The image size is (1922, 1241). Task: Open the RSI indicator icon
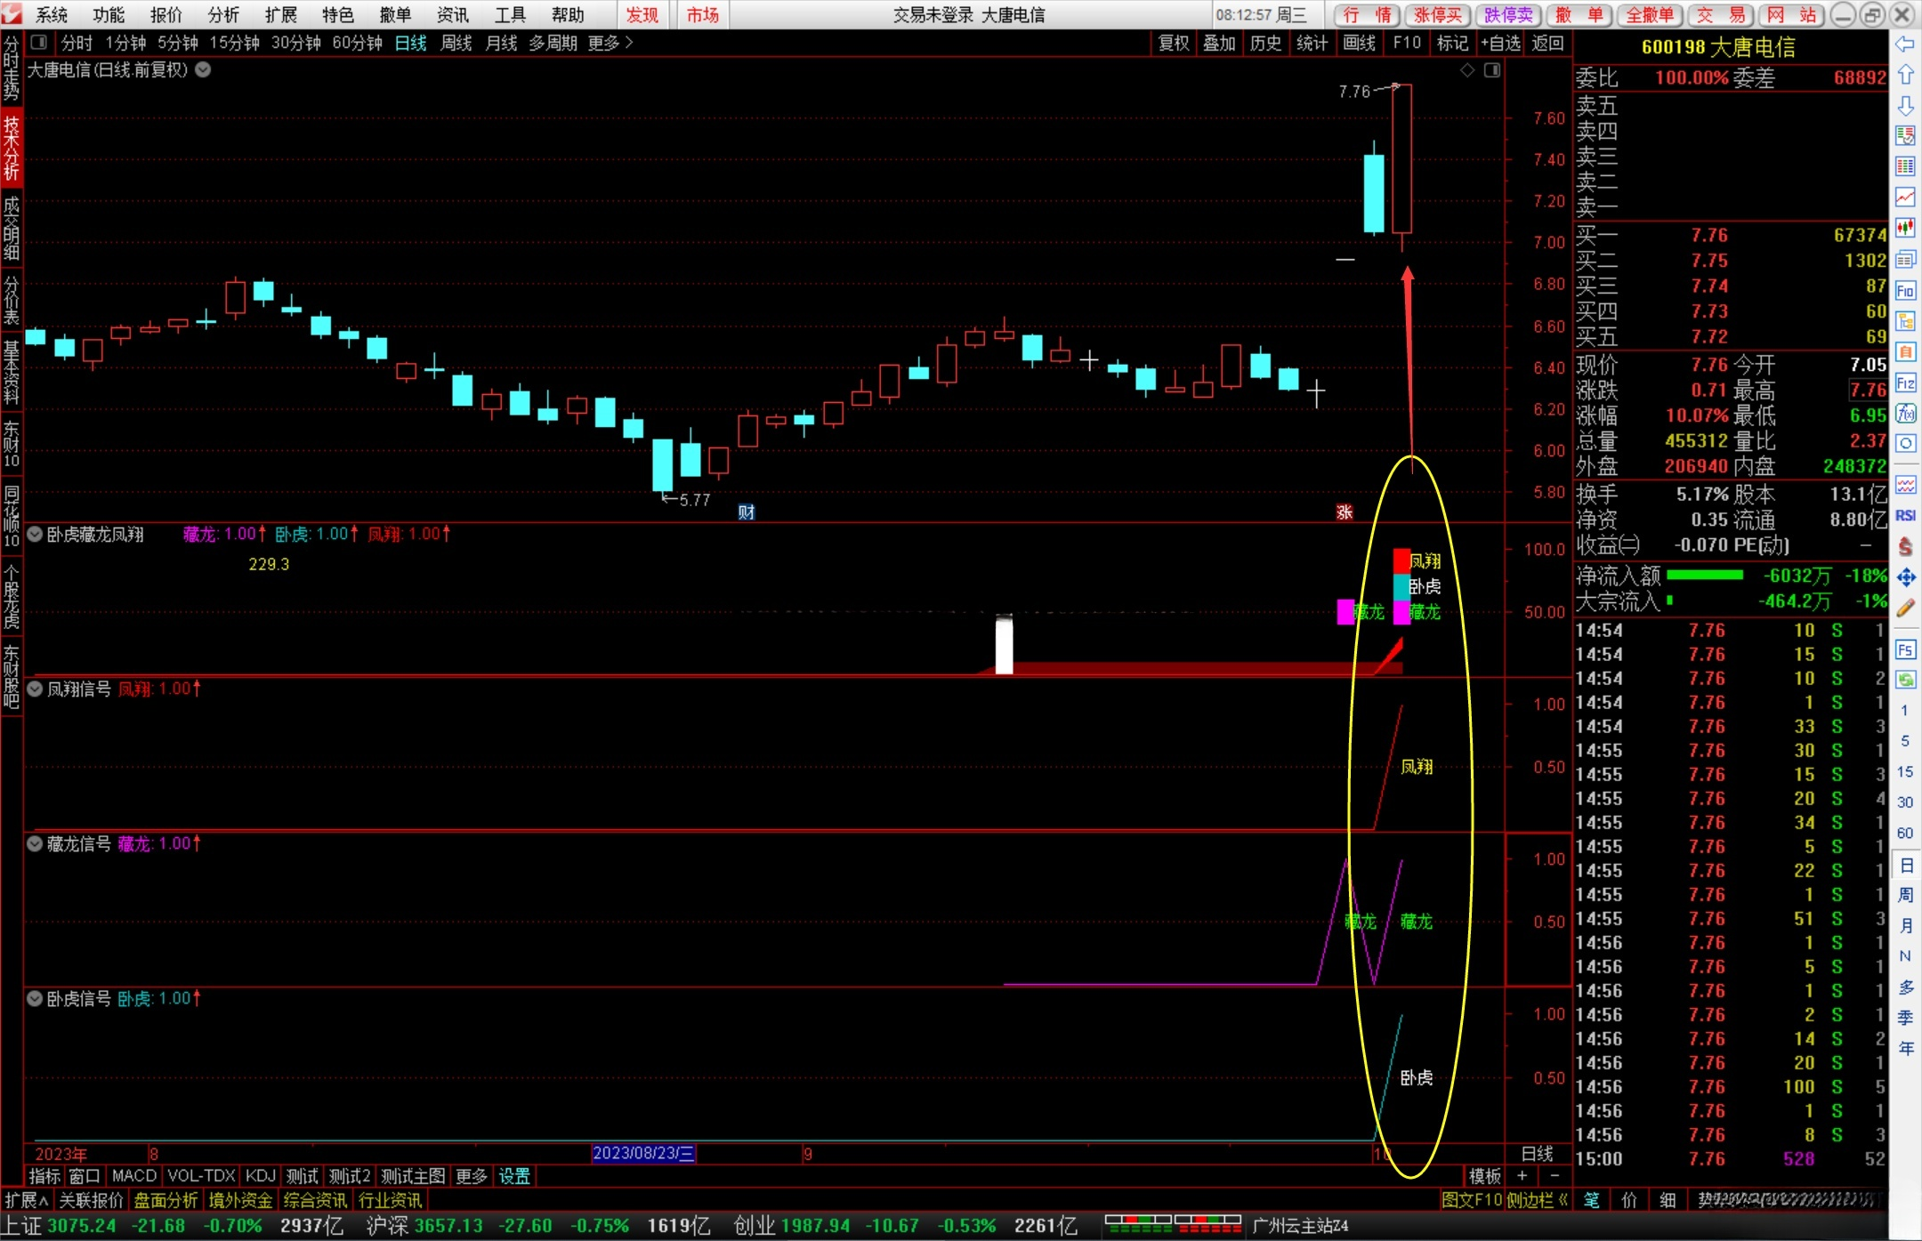1904,515
